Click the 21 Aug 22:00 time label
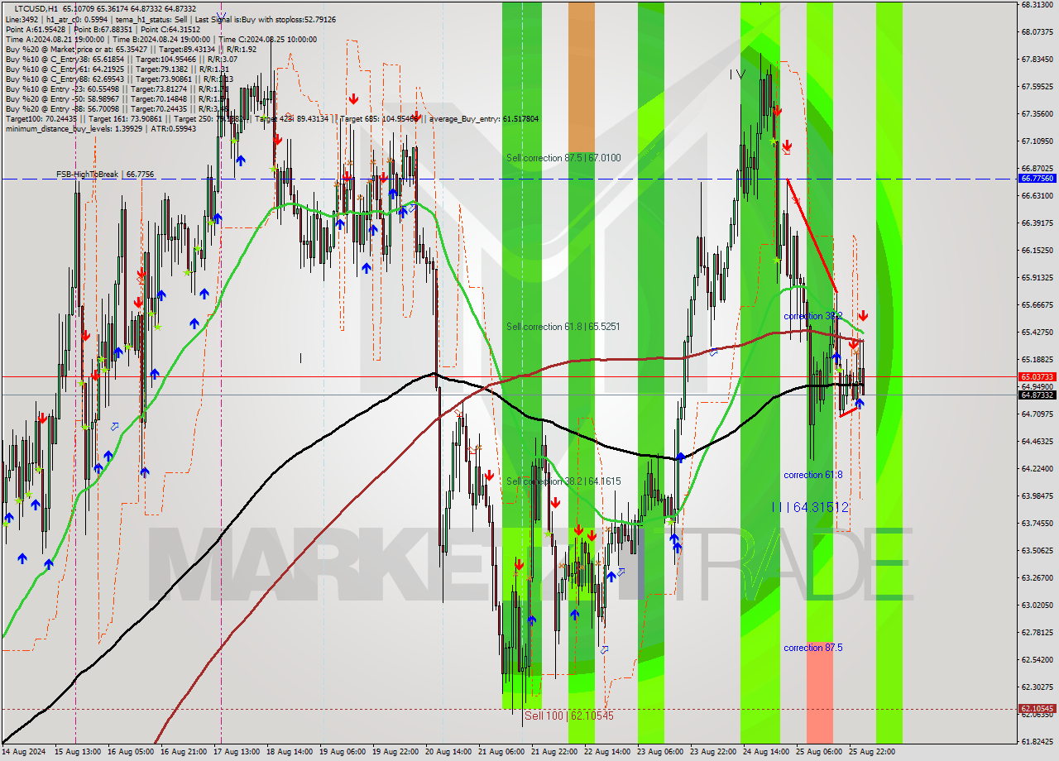Viewport: 1059px width, 761px height. (x=555, y=752)
